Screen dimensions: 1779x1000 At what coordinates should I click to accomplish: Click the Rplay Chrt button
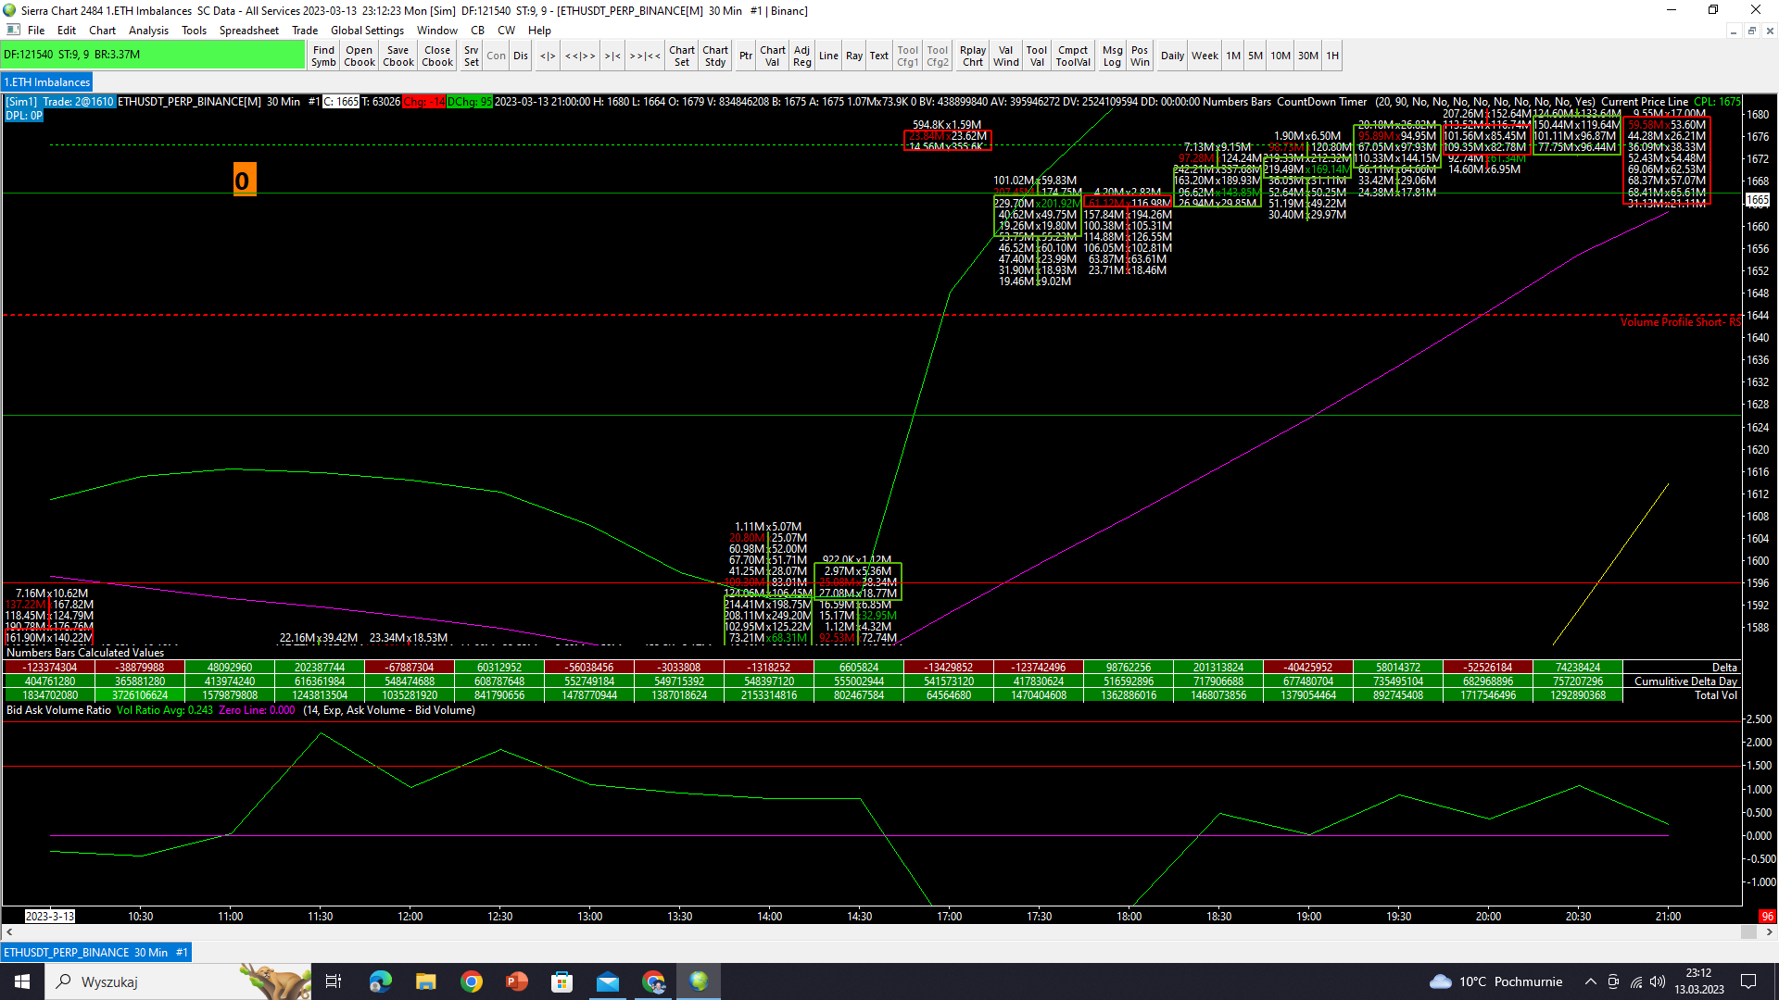click(972, 56)
